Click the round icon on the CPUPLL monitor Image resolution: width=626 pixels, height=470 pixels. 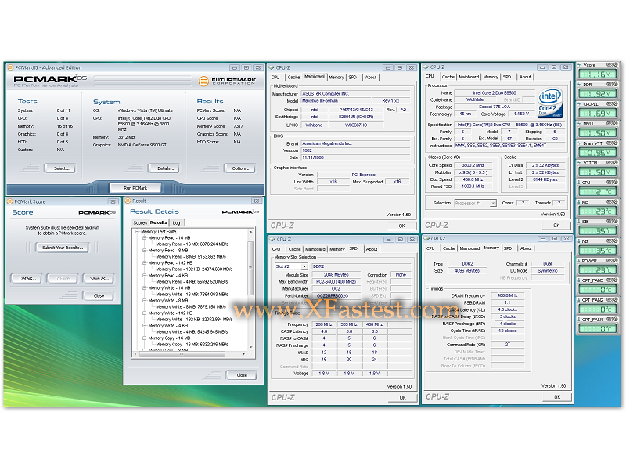[x=616, y=104]
